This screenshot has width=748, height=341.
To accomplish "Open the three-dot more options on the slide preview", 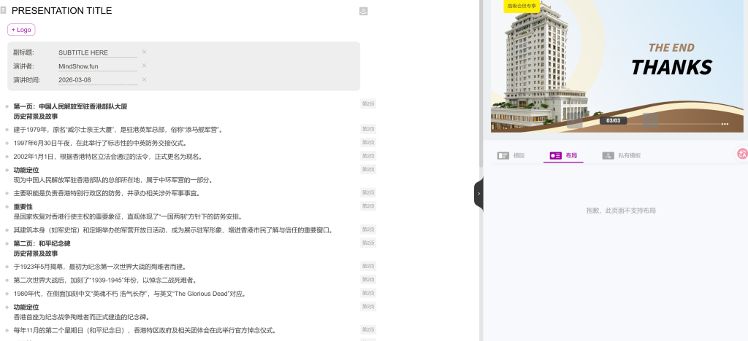I will (x=725, y=124).
